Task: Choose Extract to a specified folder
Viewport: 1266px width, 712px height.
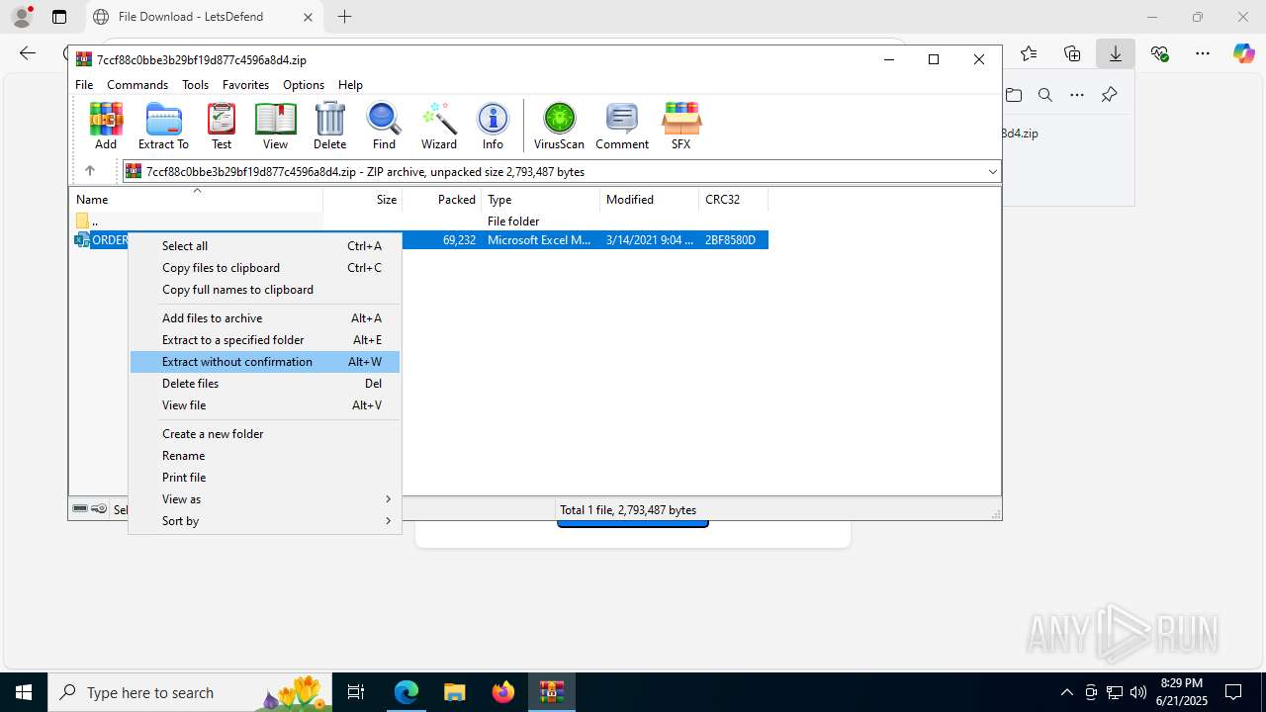Action: coord(265,340)
